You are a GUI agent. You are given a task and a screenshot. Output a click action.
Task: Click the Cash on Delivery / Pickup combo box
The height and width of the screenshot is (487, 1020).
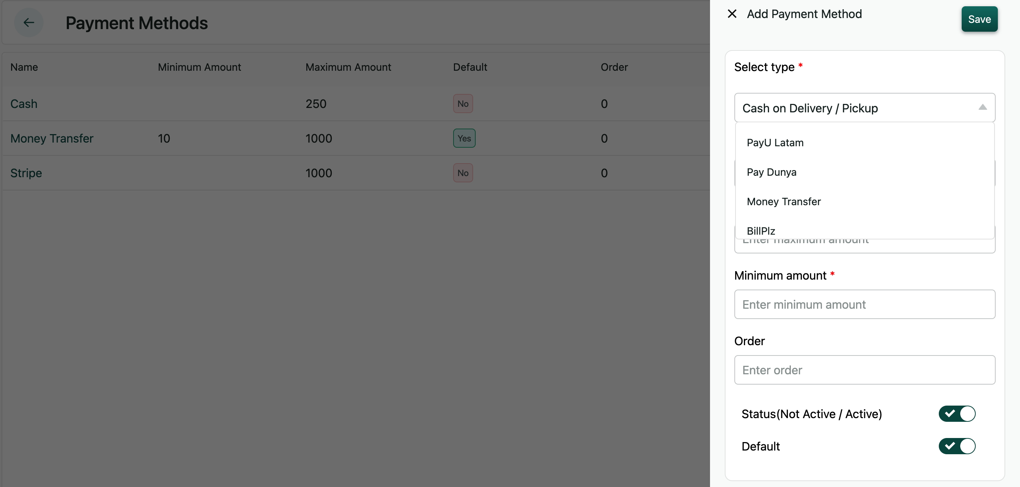click(x=855, y=108)
